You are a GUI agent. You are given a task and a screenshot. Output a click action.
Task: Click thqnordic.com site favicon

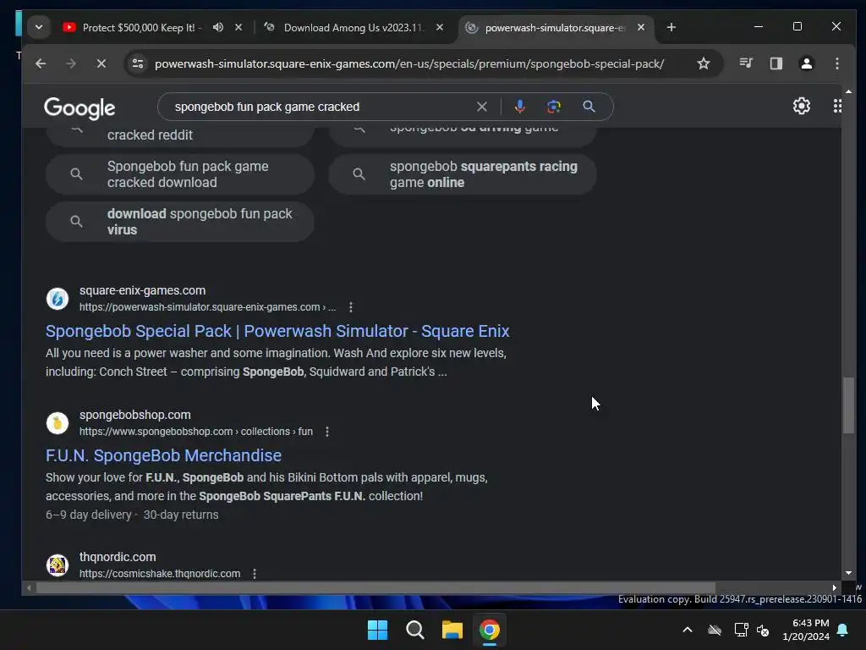pos(58,565)
